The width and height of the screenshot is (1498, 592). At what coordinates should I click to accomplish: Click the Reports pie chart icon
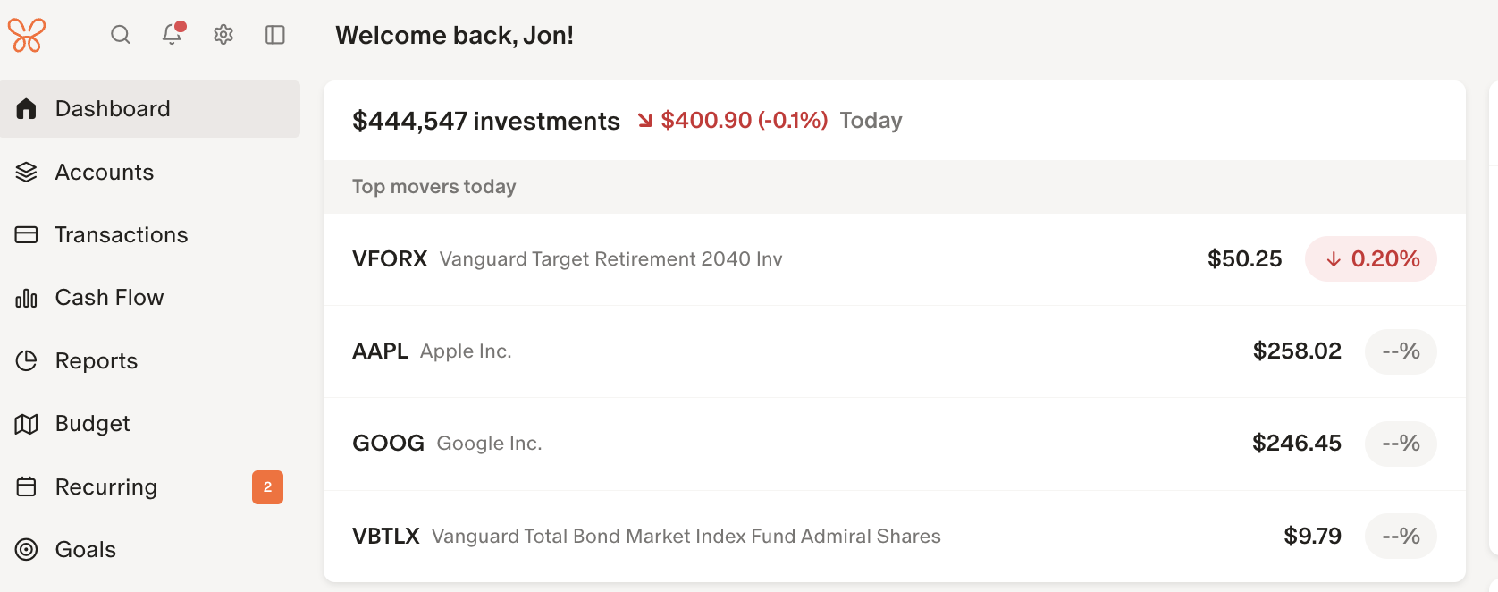click(x=27, y=361)
